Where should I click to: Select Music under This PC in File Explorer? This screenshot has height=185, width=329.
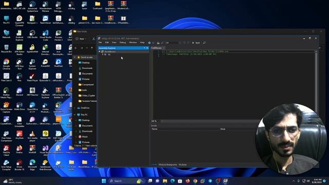click(x=83, y=137)
